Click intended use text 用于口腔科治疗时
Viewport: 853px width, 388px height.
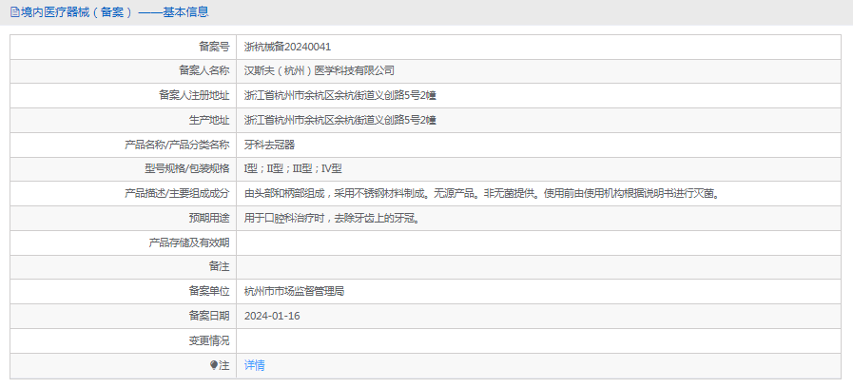tap(331, 218)
